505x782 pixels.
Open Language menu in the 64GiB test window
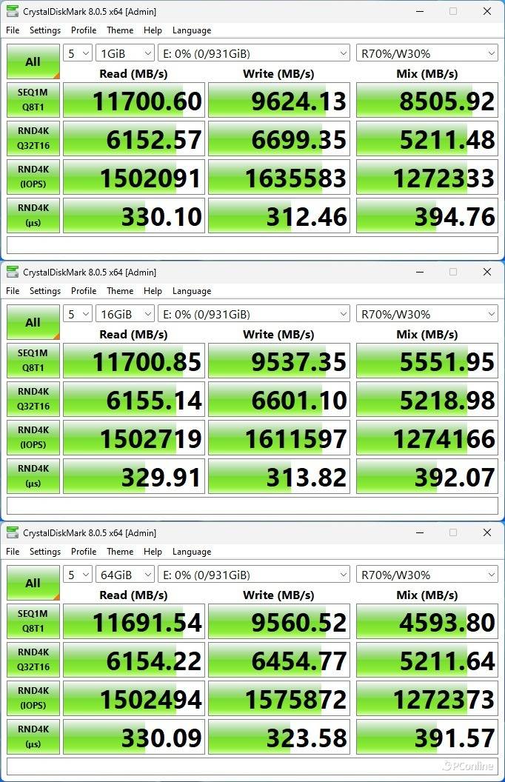pyautogui.click(x=192, y=552)
